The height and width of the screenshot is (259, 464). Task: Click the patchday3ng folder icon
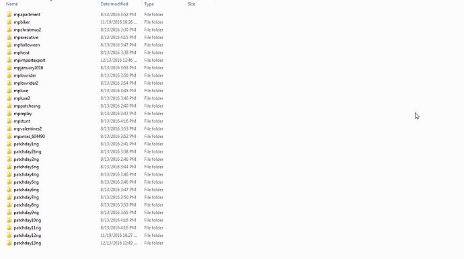pyautogui.click(x=9, y=167)
